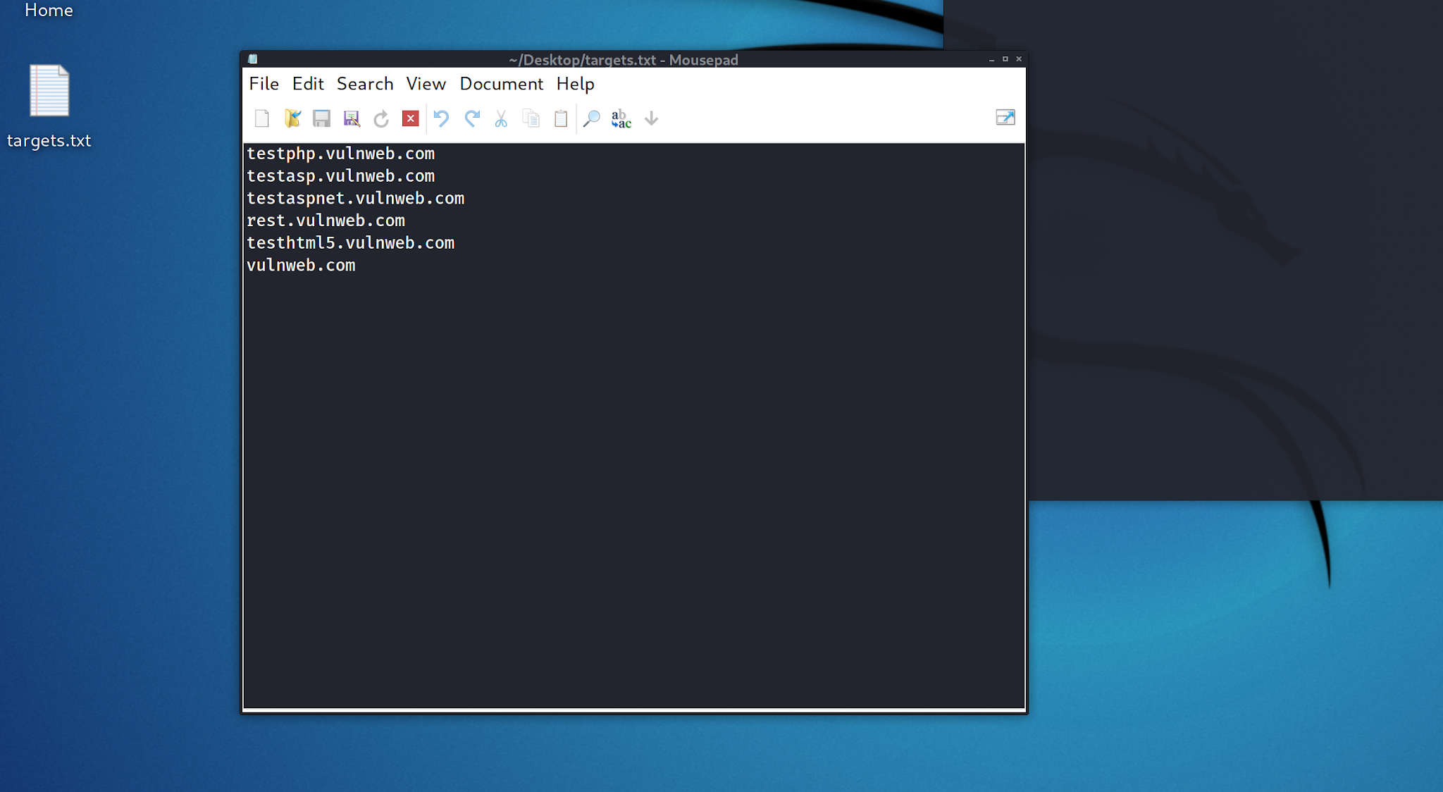Open the File menu

[263, 84]
